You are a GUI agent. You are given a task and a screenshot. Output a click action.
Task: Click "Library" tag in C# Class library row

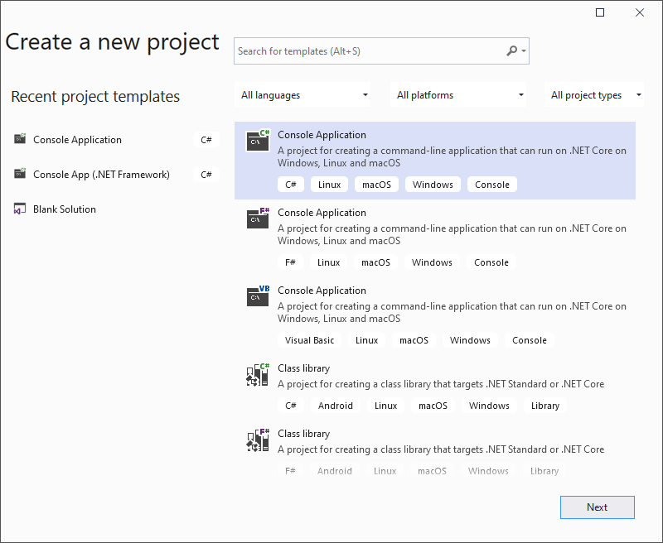point(545,406)
